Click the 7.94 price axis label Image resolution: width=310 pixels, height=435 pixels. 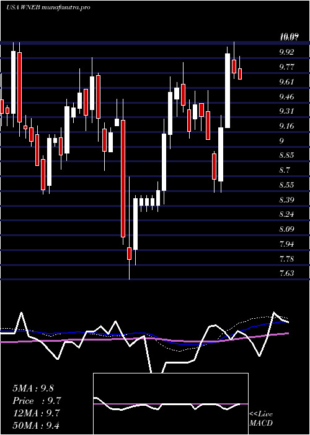pos(287,244)
